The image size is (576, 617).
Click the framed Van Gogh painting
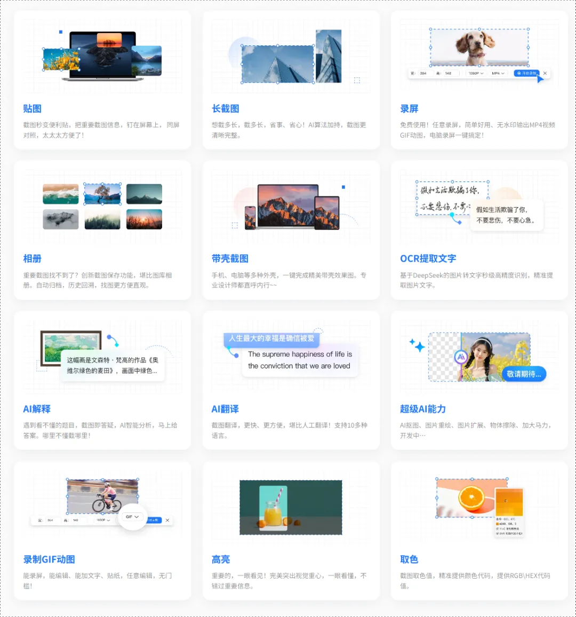(x=71, y=348)
